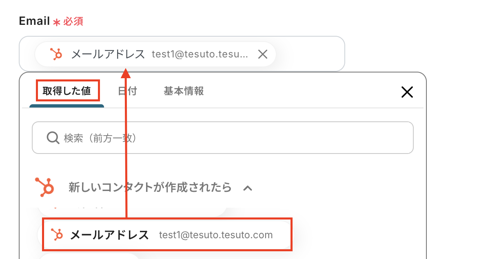Click the magnifier icon in the search box
The width and height of the screenshot is (488, 259).
click(x=53, y=138)
